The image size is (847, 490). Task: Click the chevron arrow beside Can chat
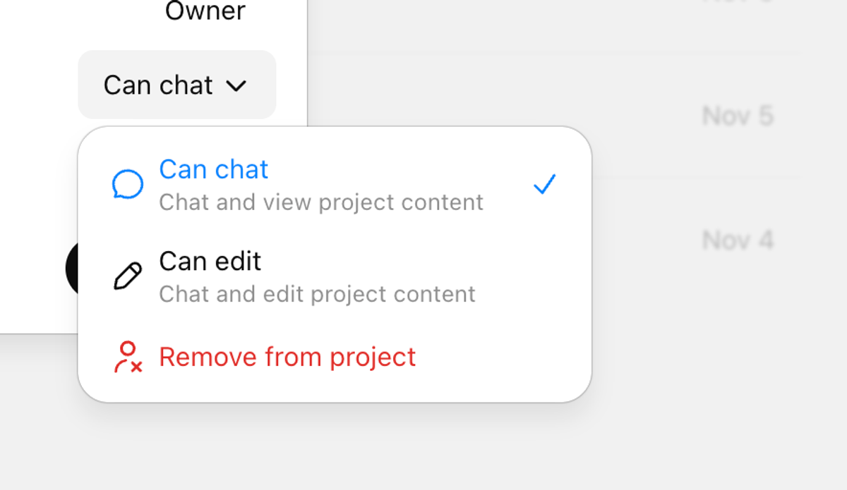pyautogui.click(x=237, y=85)
